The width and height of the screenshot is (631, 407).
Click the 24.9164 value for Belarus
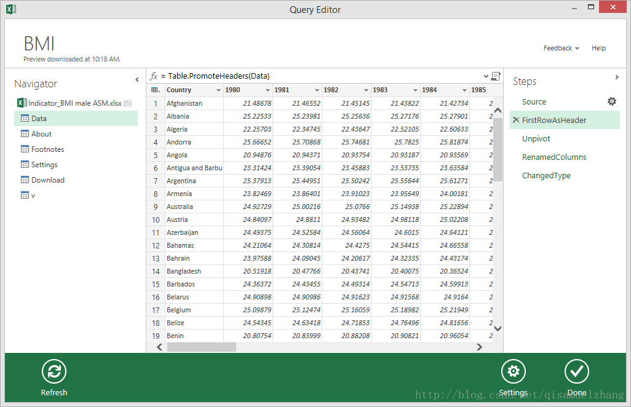point(445,297)
